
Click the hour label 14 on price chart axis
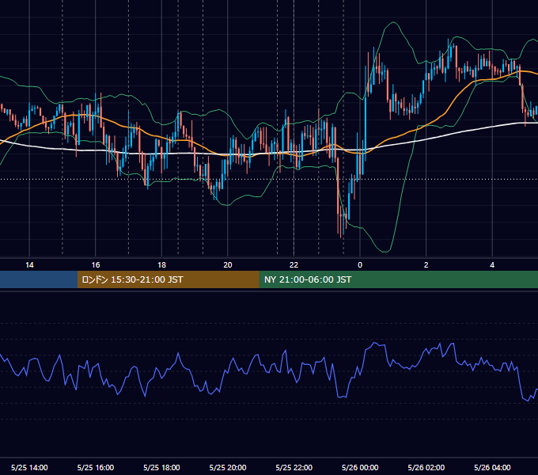29,265
